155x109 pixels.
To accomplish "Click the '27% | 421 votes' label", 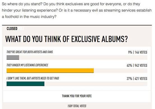I will tap(137, 79).
